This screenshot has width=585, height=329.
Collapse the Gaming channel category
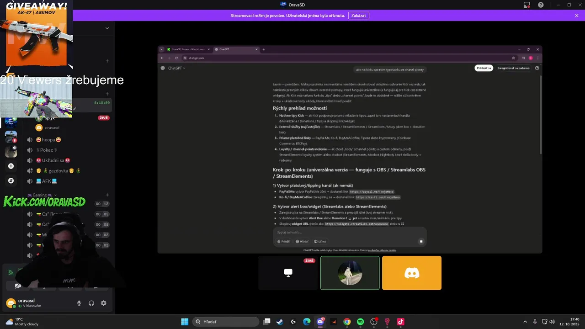coord(43,195)
